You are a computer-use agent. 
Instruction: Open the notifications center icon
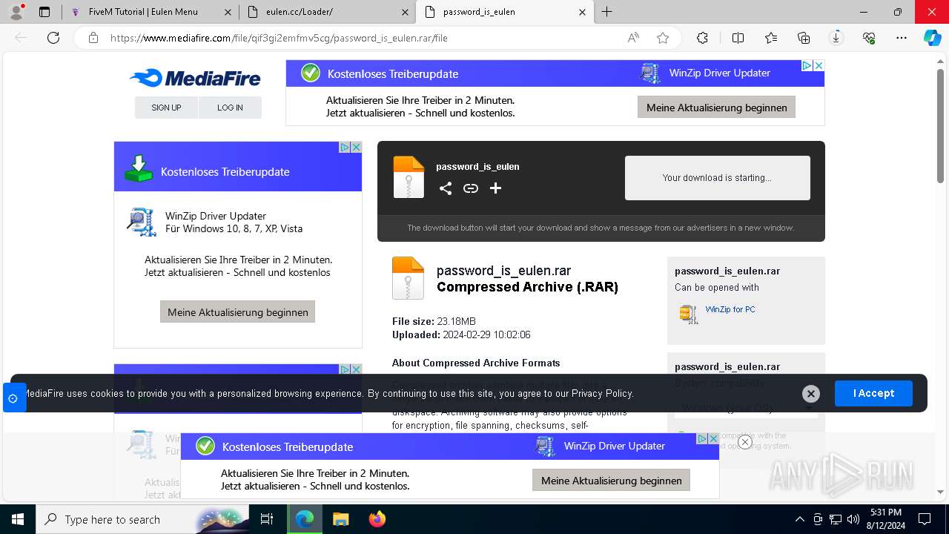pos(925,519)
